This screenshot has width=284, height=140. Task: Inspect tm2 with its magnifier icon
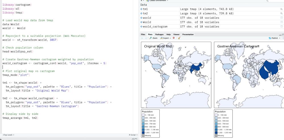point(281,13)
